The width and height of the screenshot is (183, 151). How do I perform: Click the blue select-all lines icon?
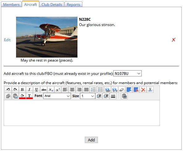point(129,90)
